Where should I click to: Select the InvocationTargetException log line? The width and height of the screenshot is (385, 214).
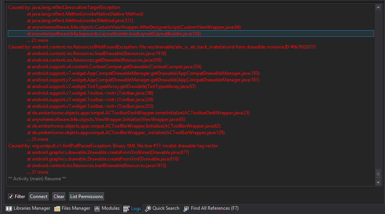click(x=64, y=7)
